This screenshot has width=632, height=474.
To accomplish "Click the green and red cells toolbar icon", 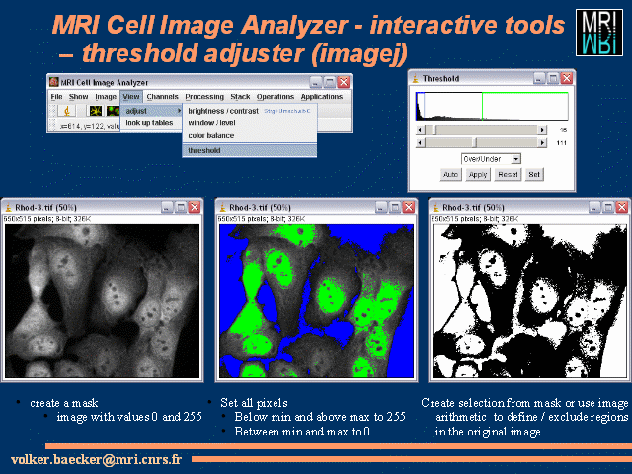I will (x=114, y=110).
